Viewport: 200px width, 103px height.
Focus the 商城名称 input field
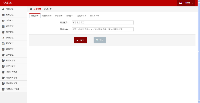(x=103, y=23)
